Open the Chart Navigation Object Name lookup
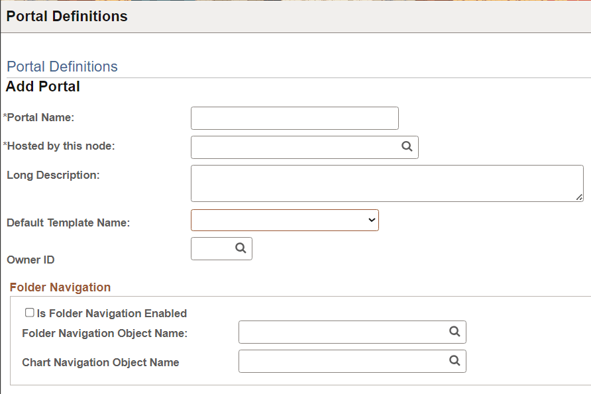 pos(455,361)
